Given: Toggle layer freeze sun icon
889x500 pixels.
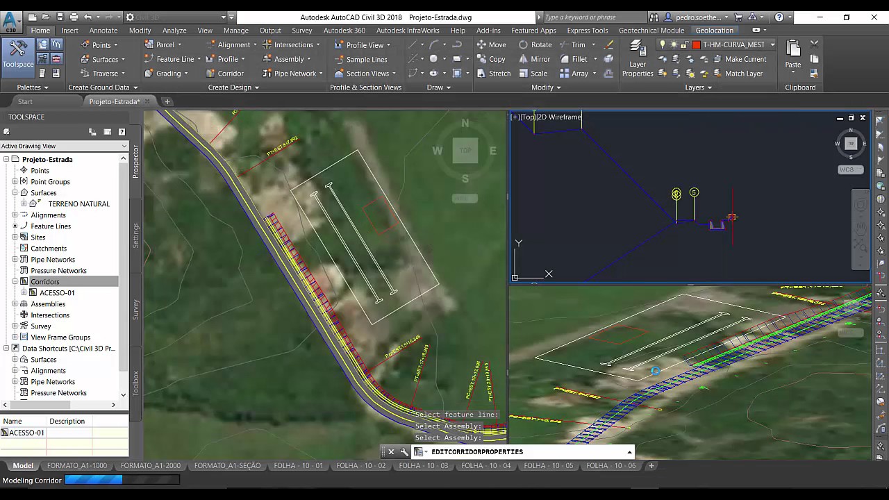Looking at the screenshot, I should [x=674, y=44].
